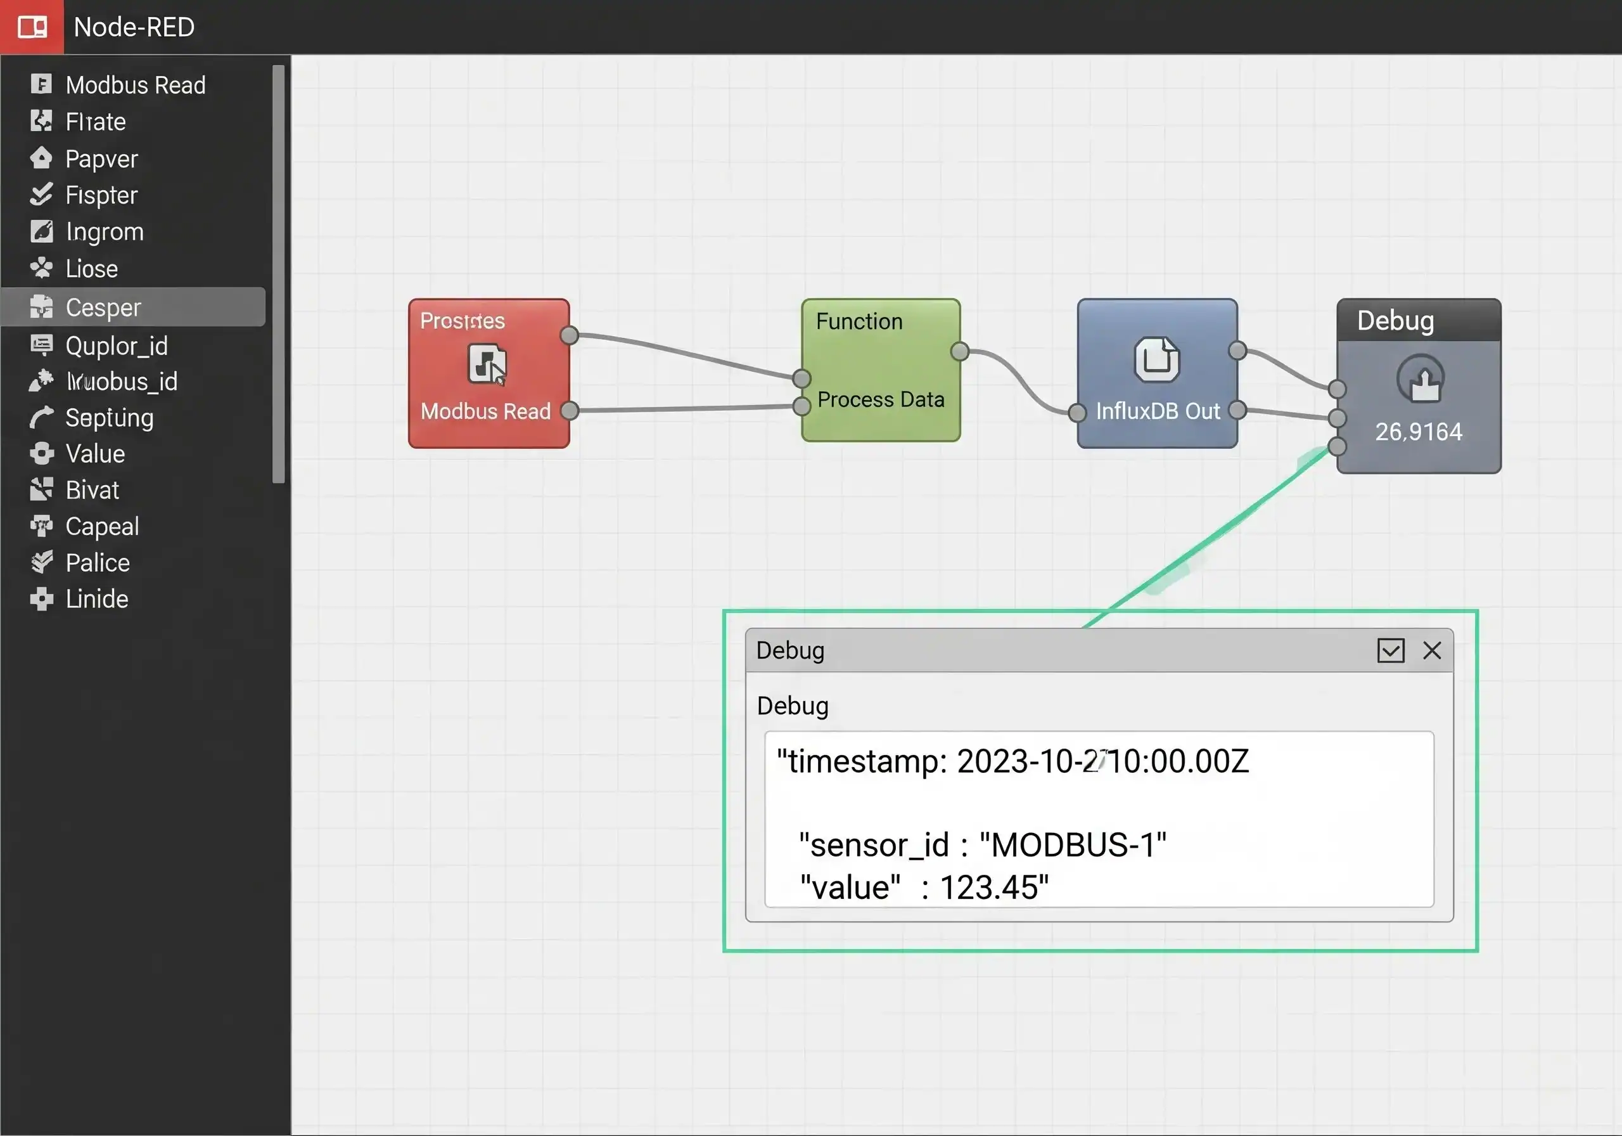
Task: Close the Debug popup panel
Action: click(1432, 650)
